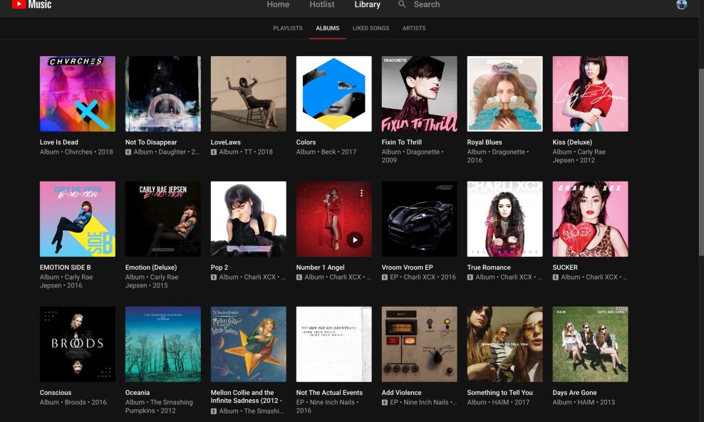This screenshot has width=704, height=422.
Task: Click the True Romance title link
Action: pos(489,268)
